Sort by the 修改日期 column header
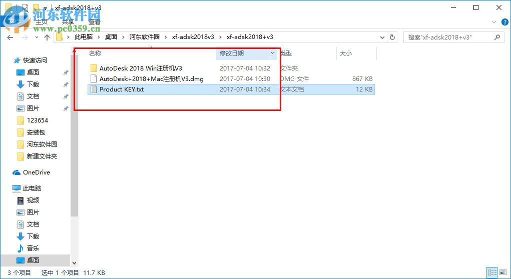 coord(232,53)
